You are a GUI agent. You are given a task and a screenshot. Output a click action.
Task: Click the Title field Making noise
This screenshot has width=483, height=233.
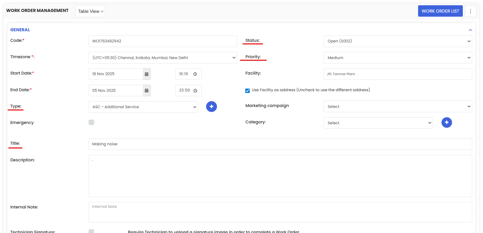(280, 144)
